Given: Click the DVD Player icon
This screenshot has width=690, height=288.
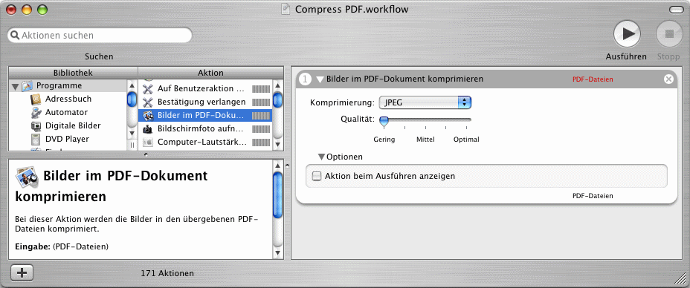Looking at the screenshot, I should tap(36, 139).
